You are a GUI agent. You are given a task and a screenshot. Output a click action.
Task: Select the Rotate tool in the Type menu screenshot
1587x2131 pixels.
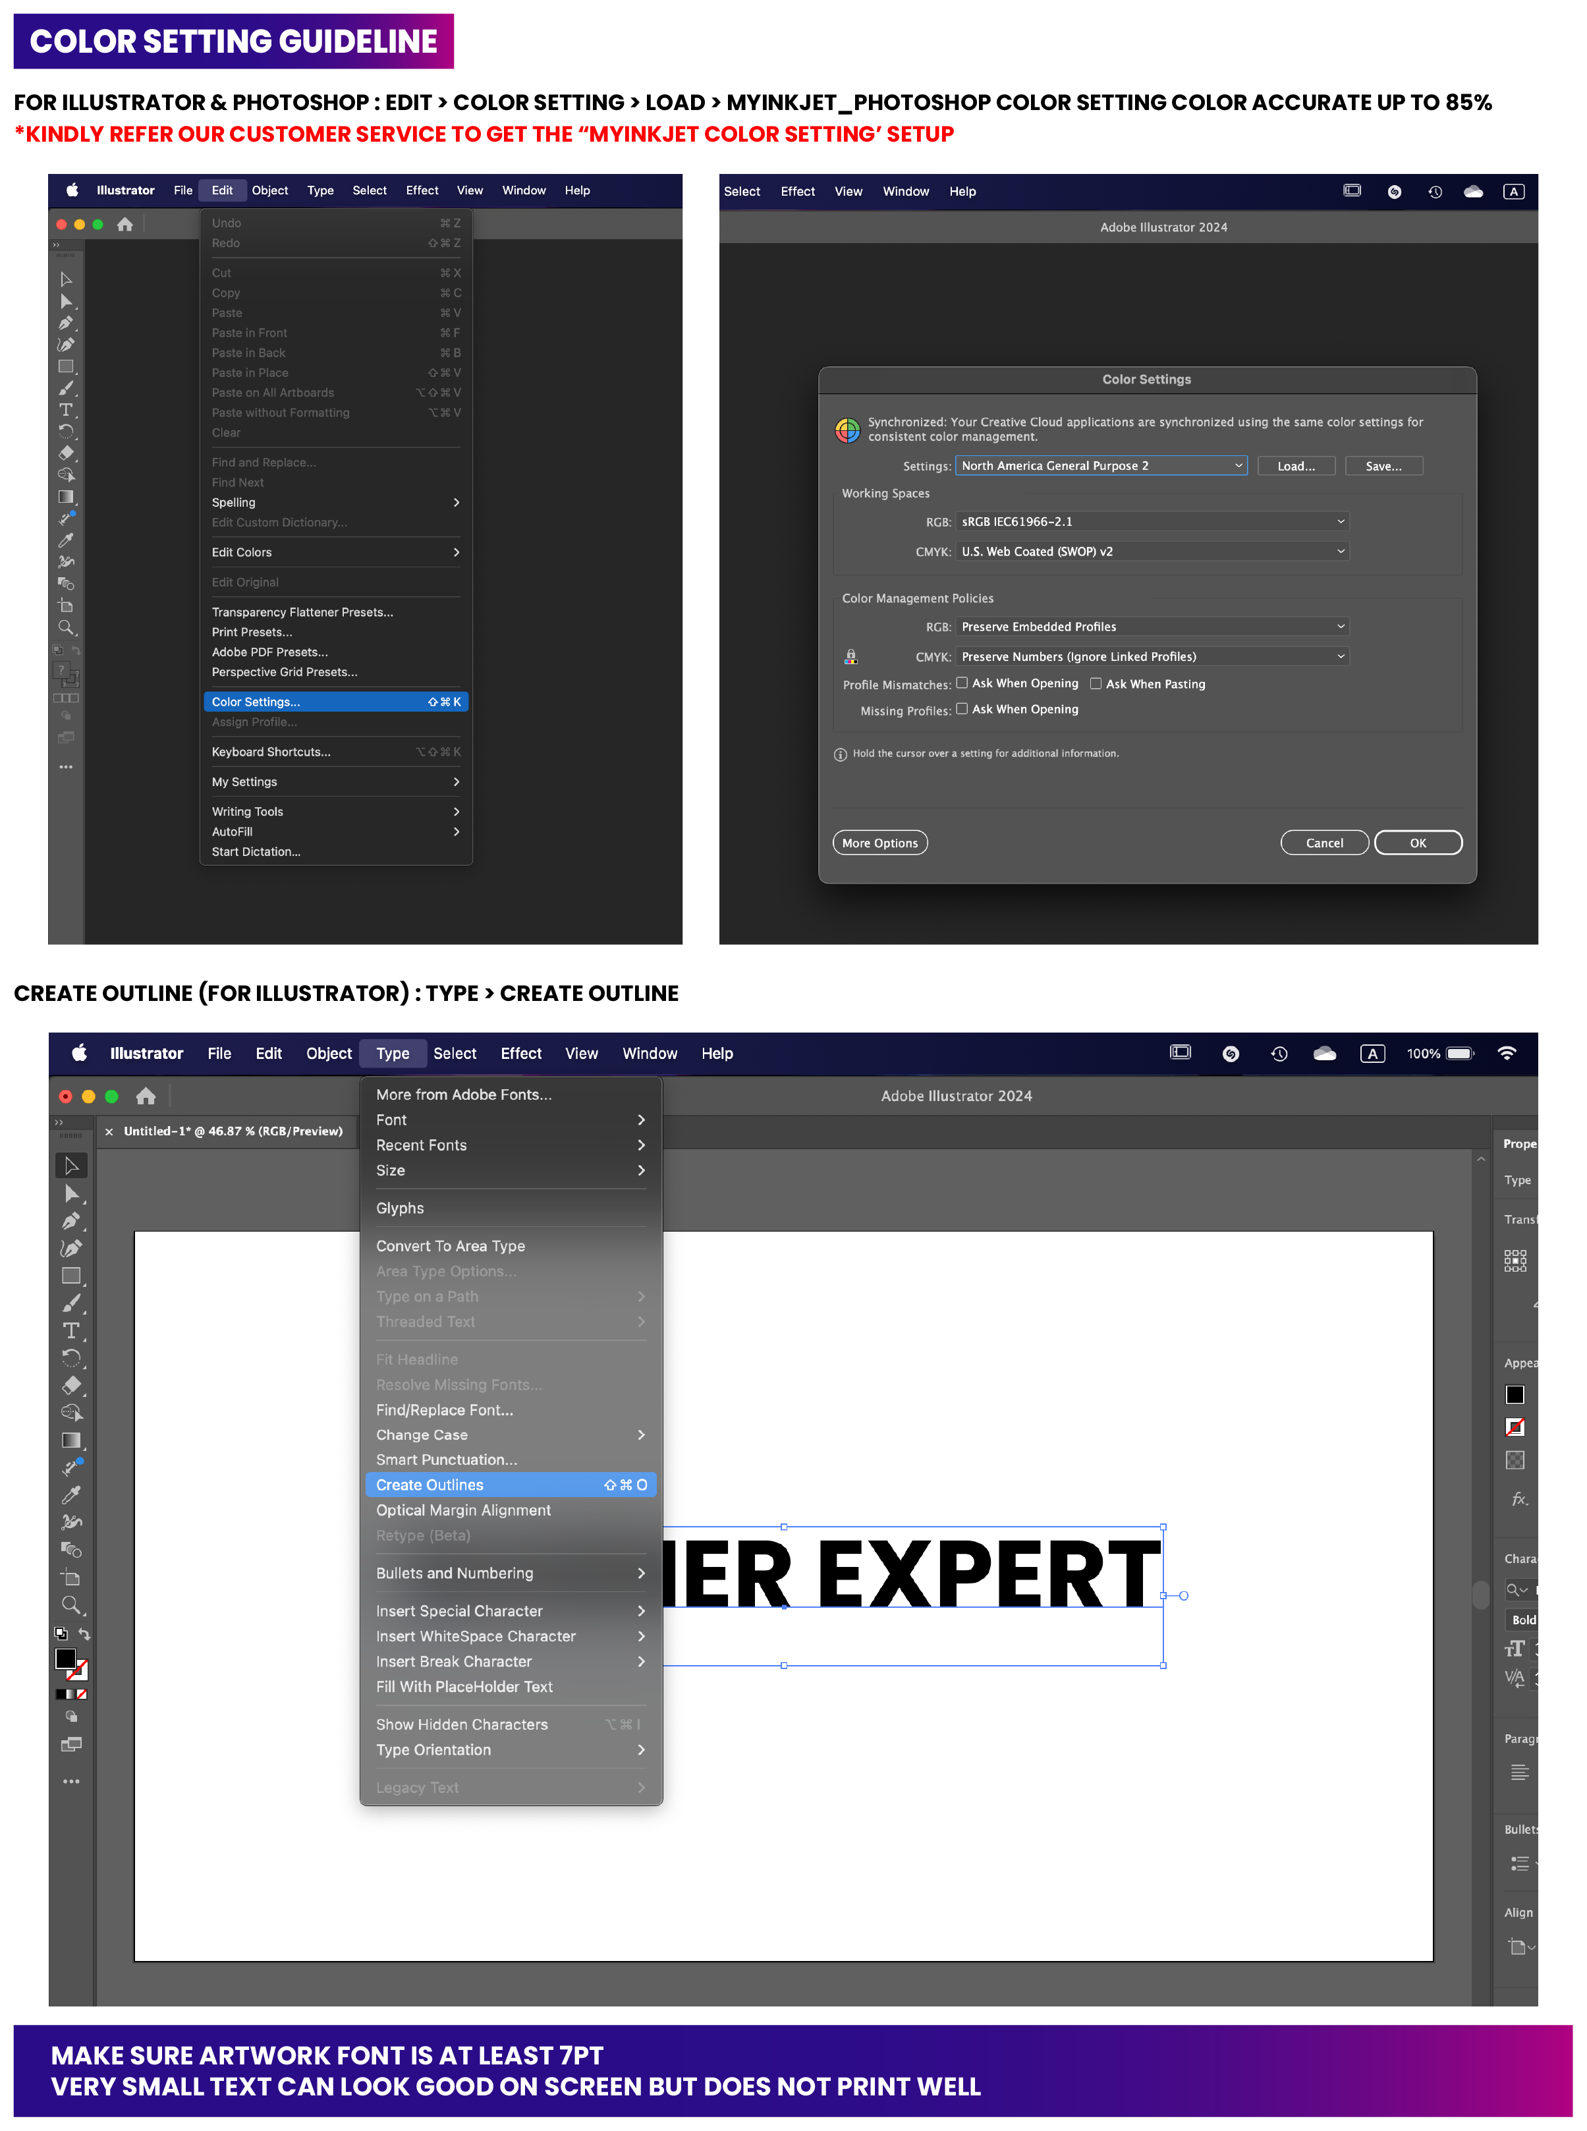coord(71,1357)
